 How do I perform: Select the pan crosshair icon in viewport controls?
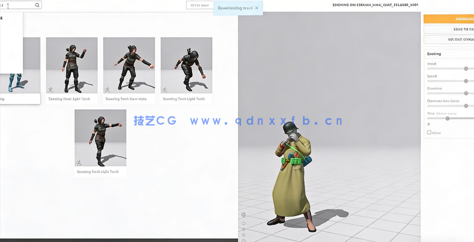[244, 228]
